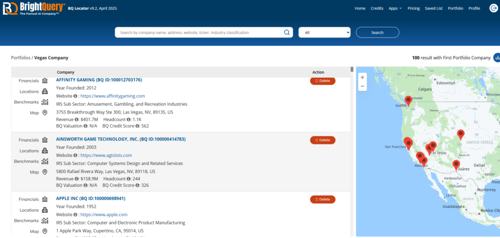Open Financials icon for Apple Inc
Image resolution: width=500 pixels, height=238 pixels.
click(x=45, y=199)
